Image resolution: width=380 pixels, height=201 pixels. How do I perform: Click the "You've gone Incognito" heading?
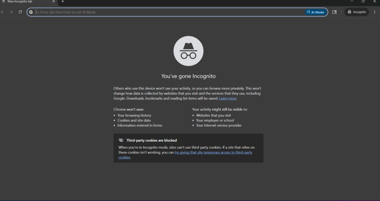pyautogui.click(x=189, y=76)
